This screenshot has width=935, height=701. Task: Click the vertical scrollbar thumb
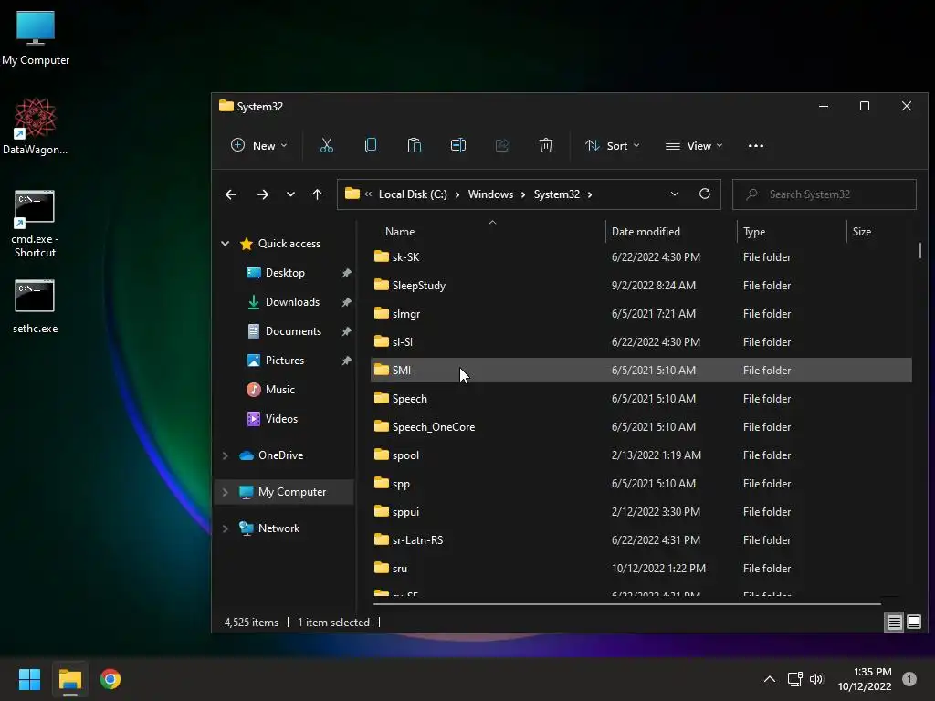[920, 250]
